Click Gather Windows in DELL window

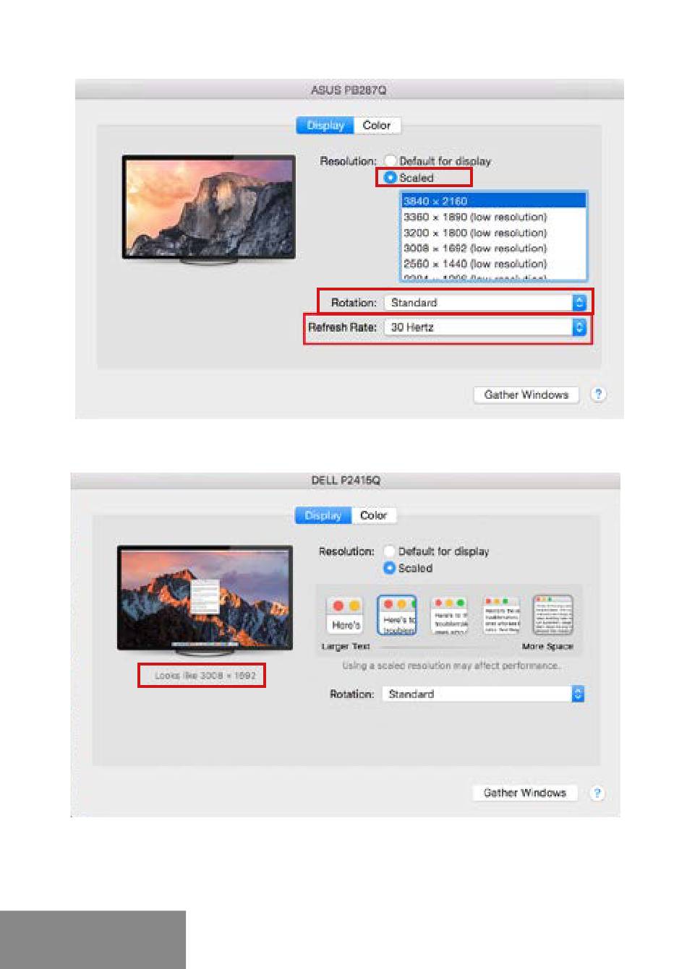(525, 793)
